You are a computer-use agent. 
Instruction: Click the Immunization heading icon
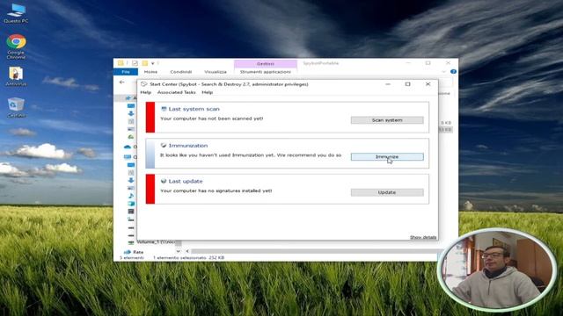tap(164, 145)
